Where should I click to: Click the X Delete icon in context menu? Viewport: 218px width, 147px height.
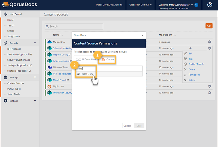pyautogui.click(x=185, y=69)
